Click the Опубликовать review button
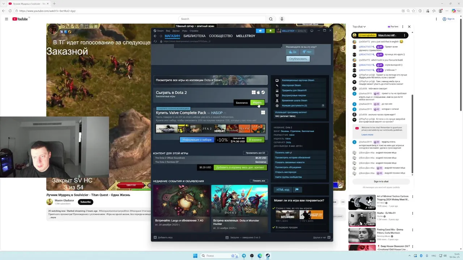 click(298, 59)
